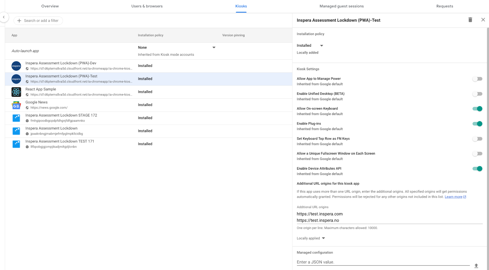Click the App column header
489x270 pixels.
click(x=14, y=35)
